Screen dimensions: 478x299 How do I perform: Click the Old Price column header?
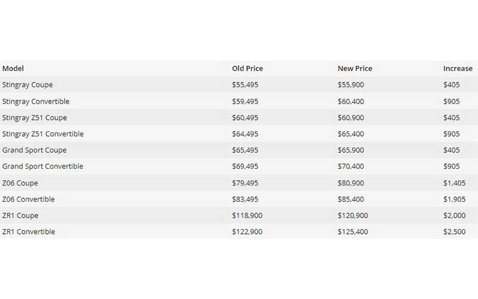[x=247, y=69]
